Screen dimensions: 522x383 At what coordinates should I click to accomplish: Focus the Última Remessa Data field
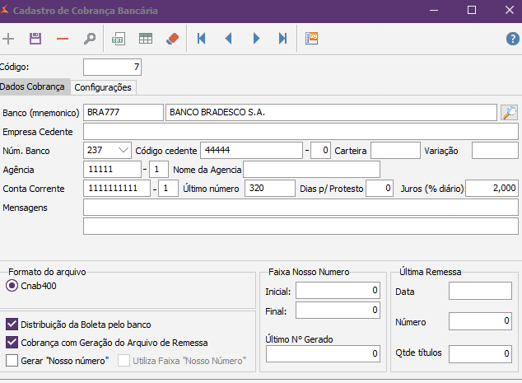480,291
